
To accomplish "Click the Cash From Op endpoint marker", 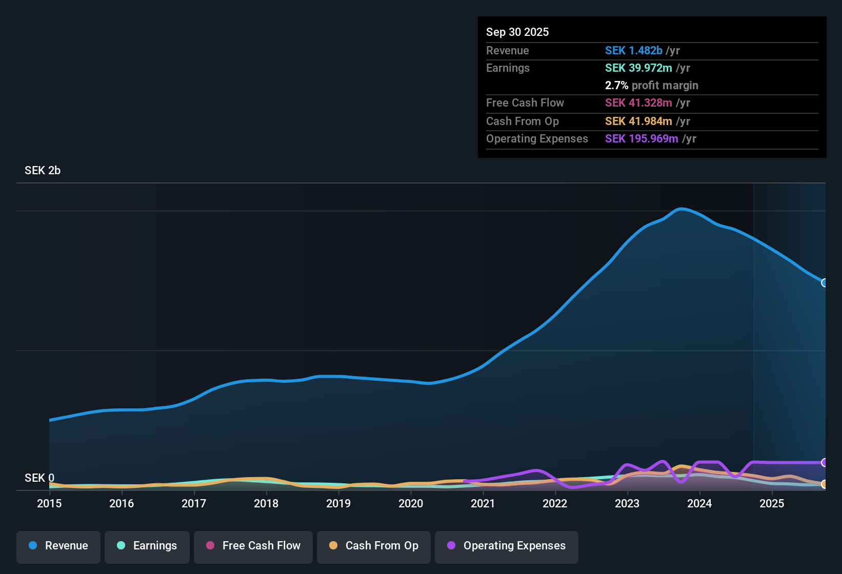I will pyautogui.click(x=825, y=484).
